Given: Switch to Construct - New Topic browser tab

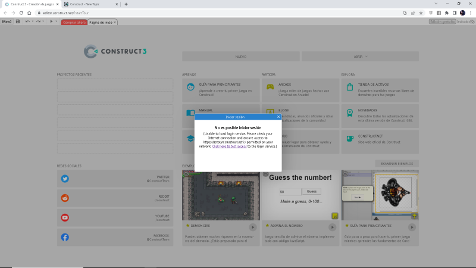Looking at the screenshot, I should tap(91, 4).
